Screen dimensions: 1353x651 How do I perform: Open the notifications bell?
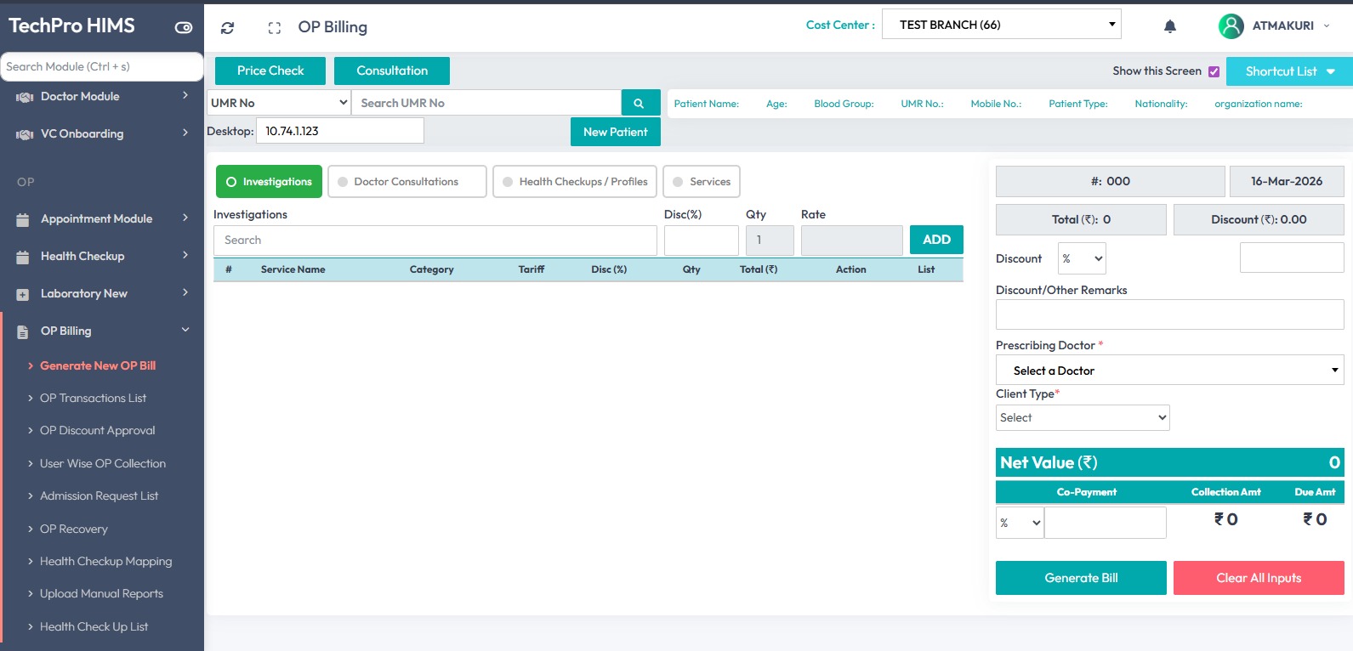coord(1169,26)
